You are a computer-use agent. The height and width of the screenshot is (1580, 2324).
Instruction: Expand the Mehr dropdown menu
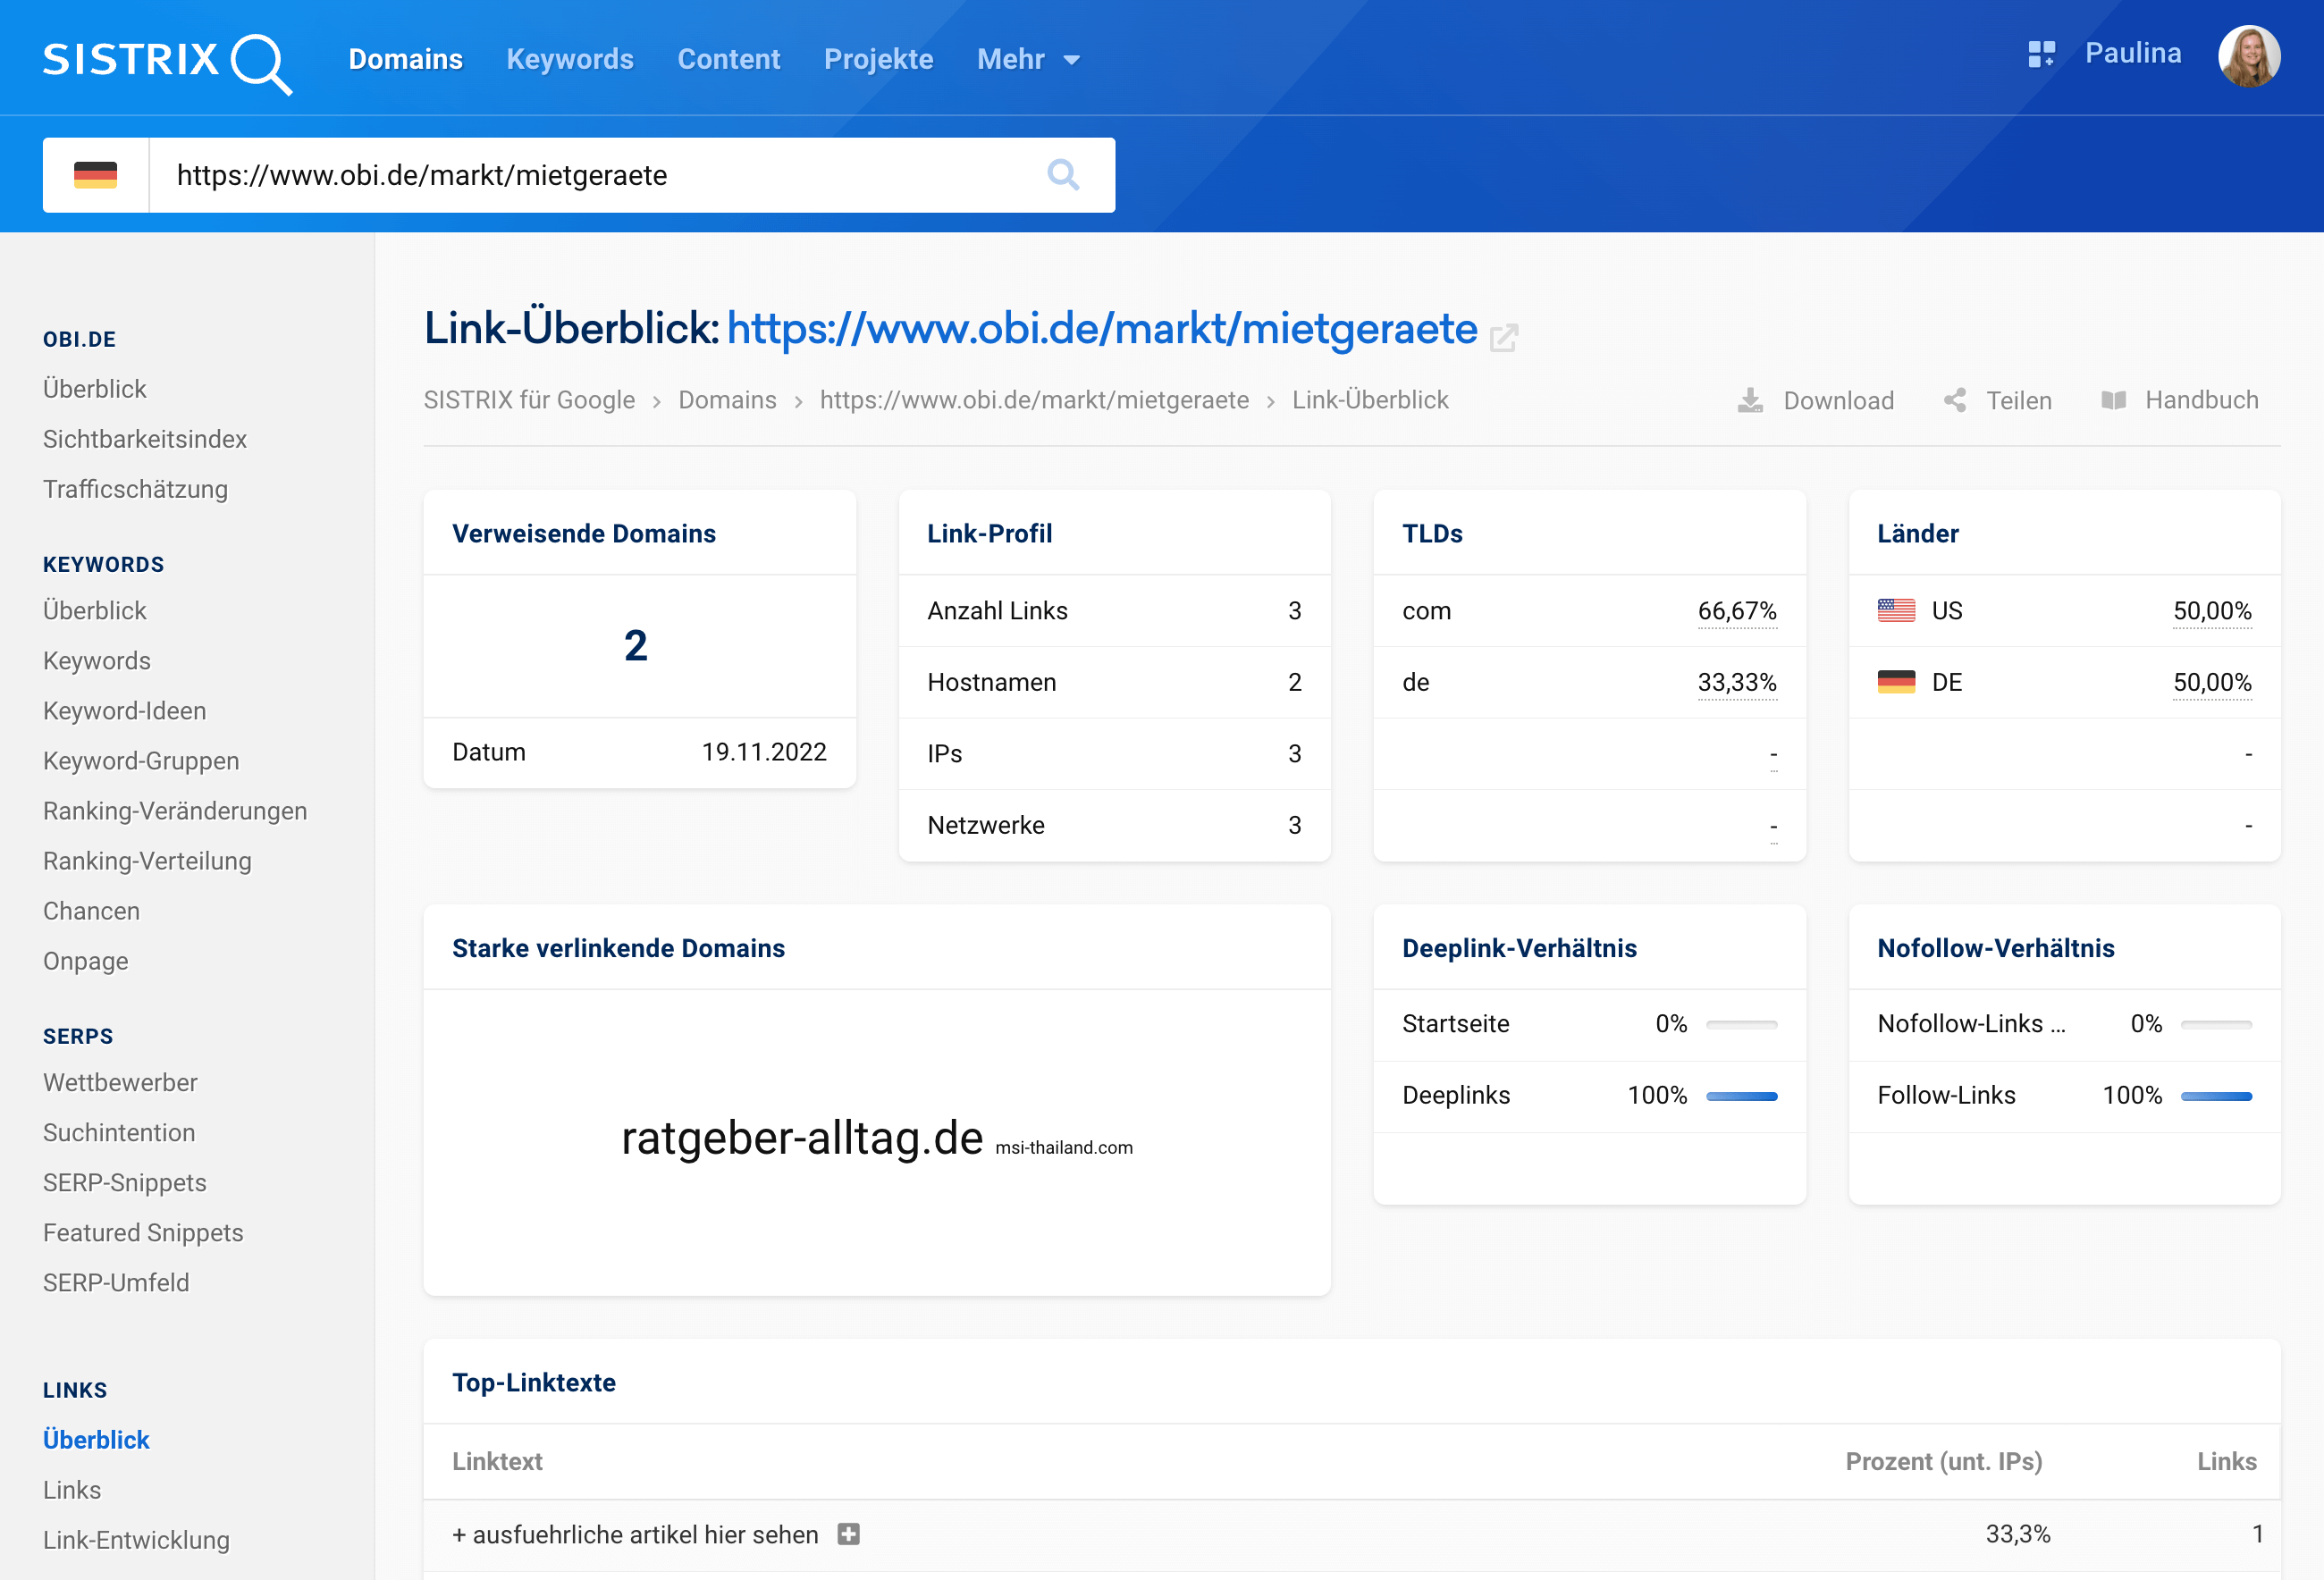1028,59
